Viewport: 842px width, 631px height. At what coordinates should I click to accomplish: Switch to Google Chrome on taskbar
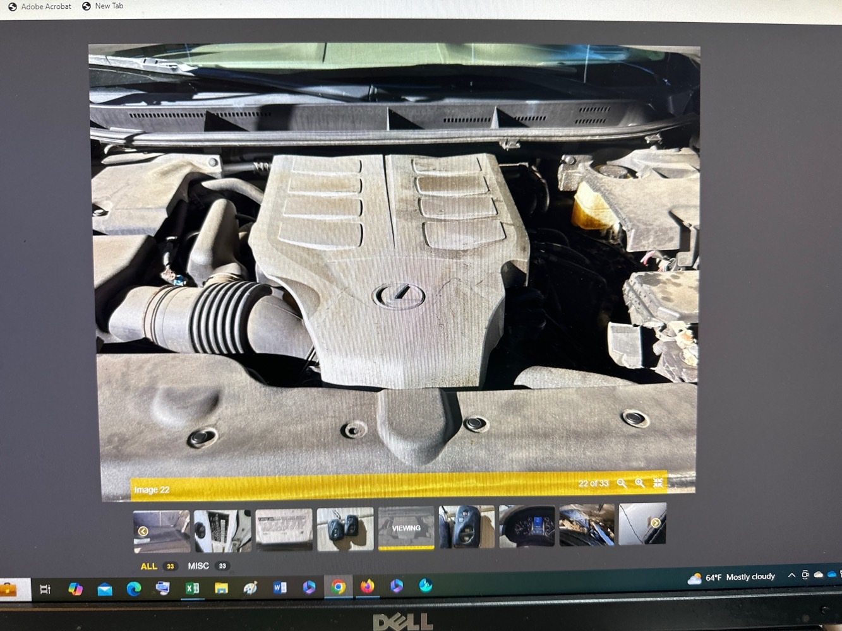tap(339, 587)
